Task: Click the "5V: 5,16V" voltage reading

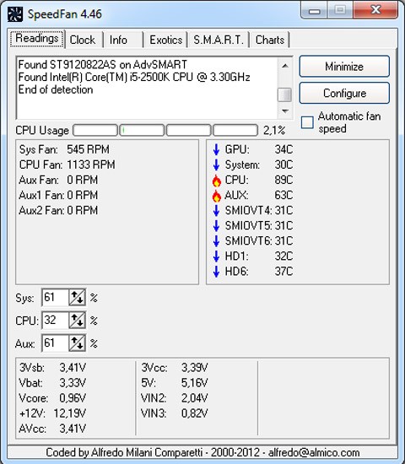Action: [x=175, y=383]
